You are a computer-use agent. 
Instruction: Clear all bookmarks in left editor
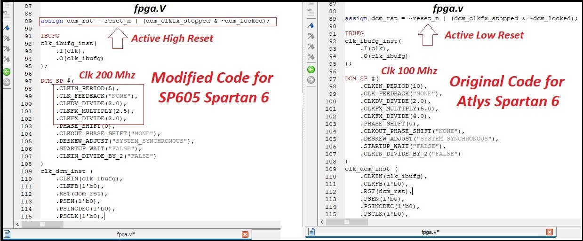[7, 59]
